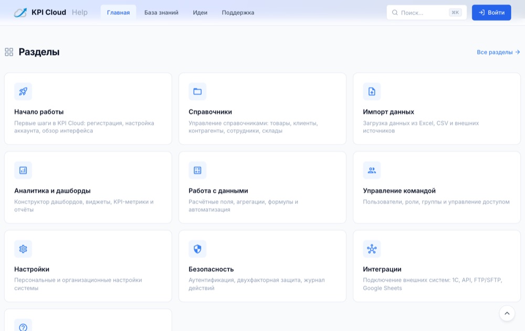The width and height of the screenshot is (525, 331).
Task: Open the Главная tab
Action: (x=118, y=13)
